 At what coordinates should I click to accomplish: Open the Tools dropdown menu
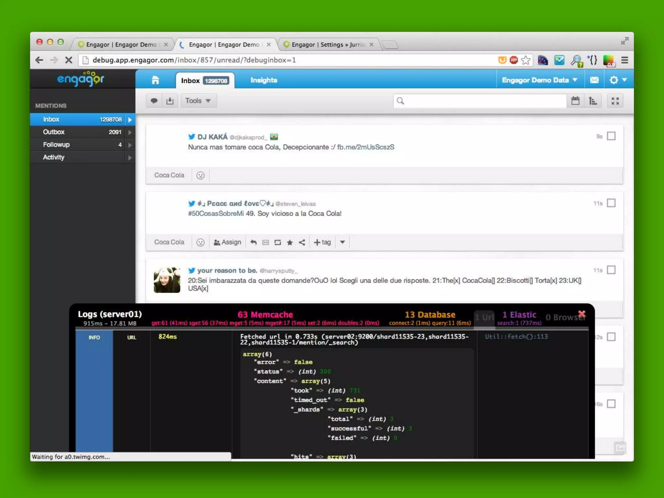[x=198, y=101]
